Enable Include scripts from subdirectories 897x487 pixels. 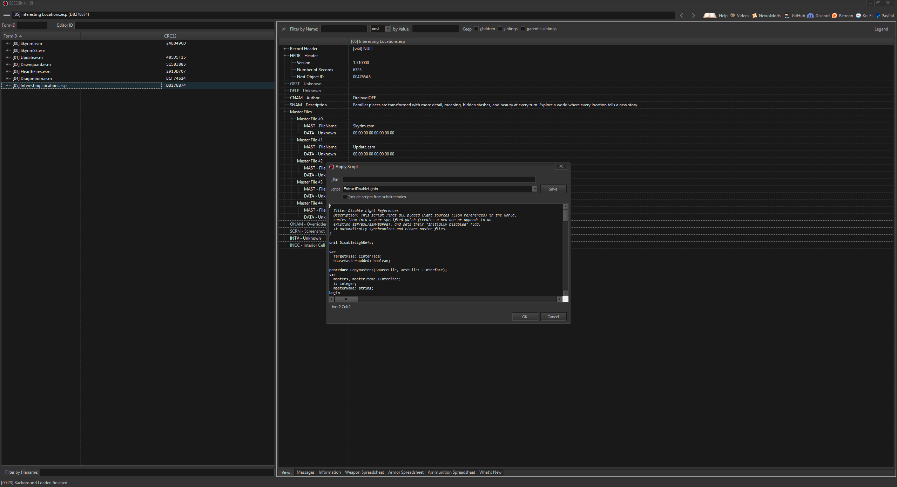point(345,197)
